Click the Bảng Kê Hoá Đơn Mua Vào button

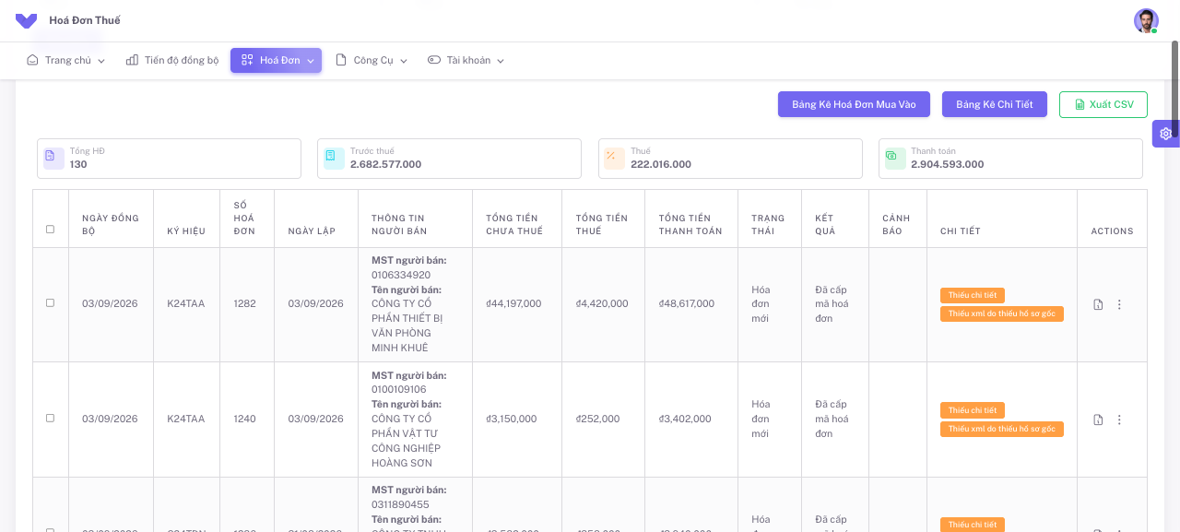click(854, 104)
